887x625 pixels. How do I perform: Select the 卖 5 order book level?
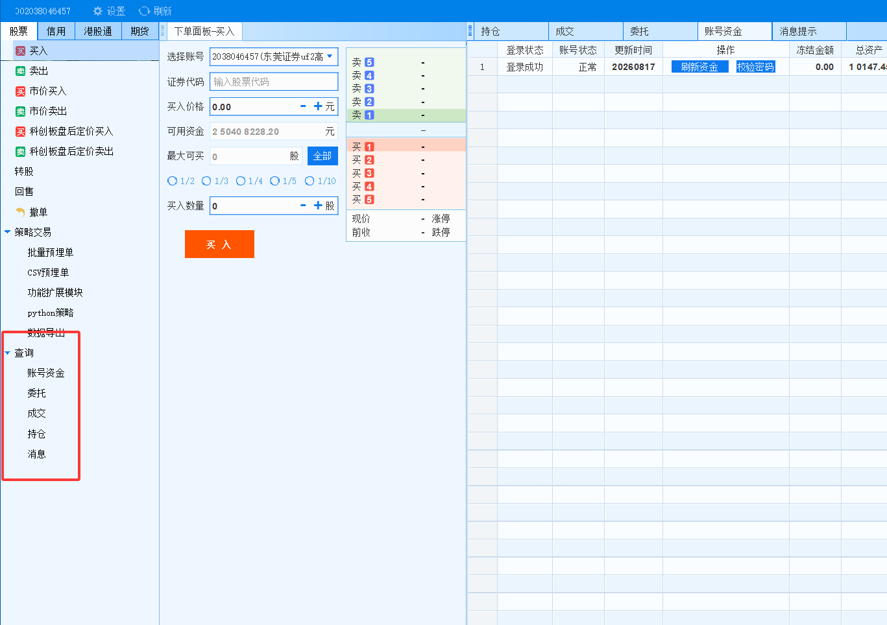tap(406, 62)
